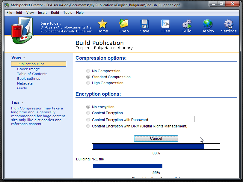Click the Encryption options heading

98,94
